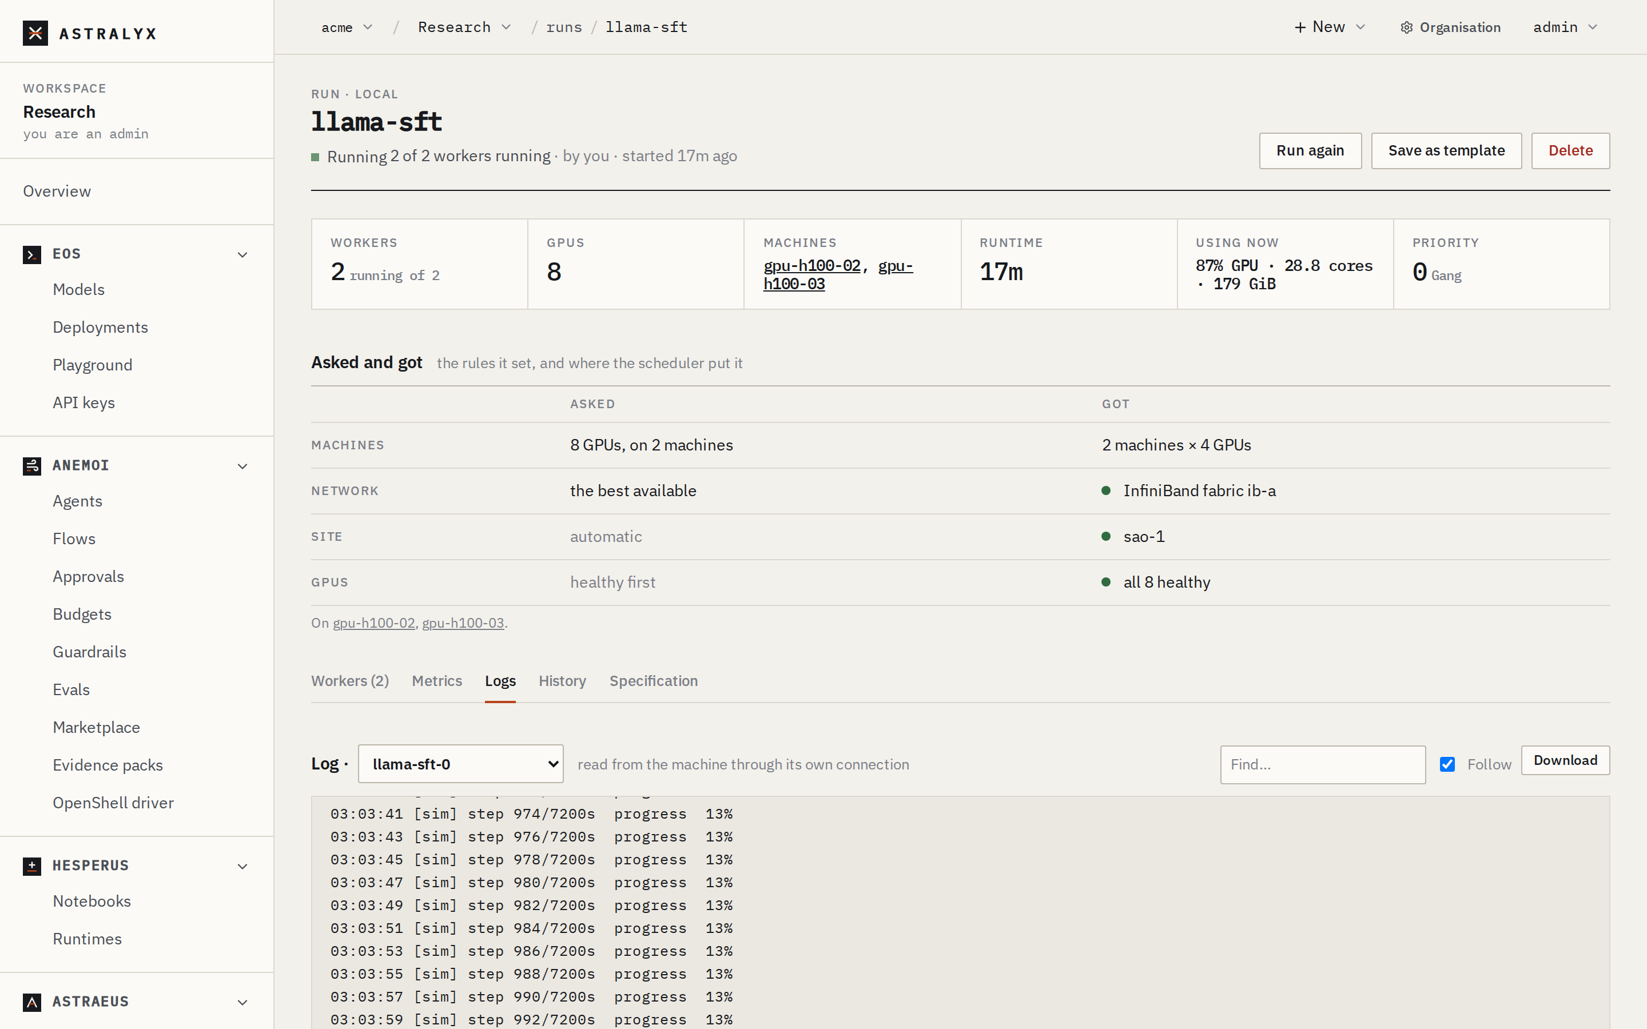Open Deployments in sidebar

coord(100,328)
